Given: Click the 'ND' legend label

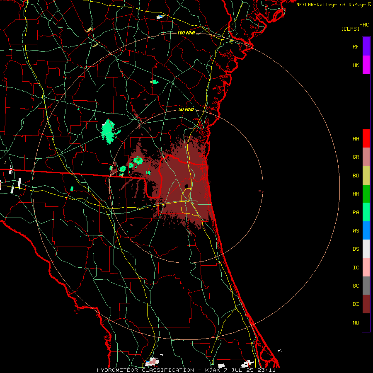Looking at the screenshot, I should (x=356, y=323).
